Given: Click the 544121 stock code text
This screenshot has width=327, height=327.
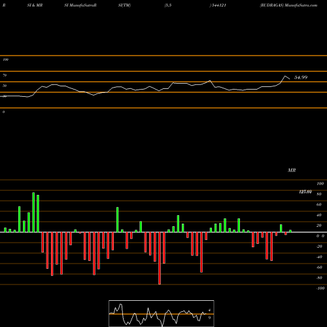Looking at the screenshot, I should pos(218,5).
